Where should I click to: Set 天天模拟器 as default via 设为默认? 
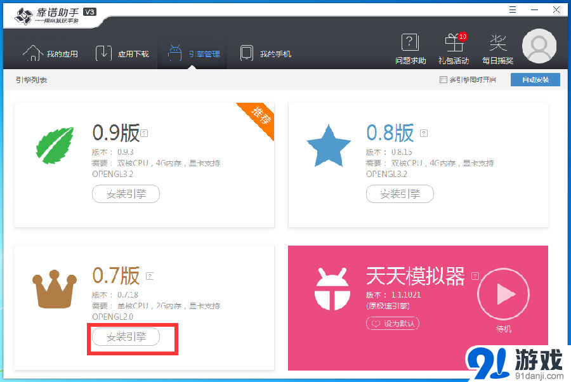[x=393, y=324]
